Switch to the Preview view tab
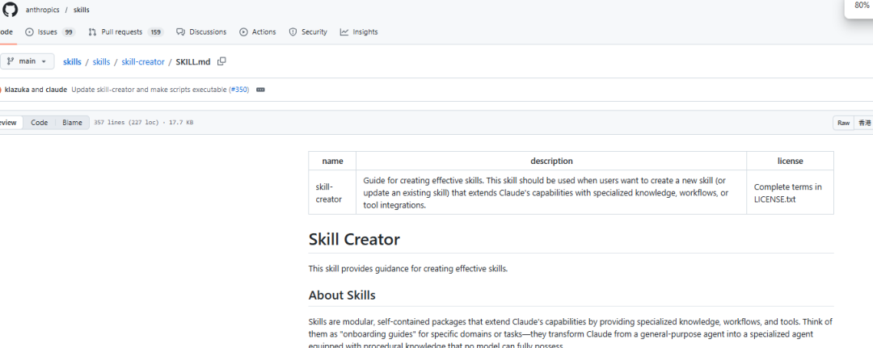The height and width of the screenshot is (348, 873). click(11, 122)
